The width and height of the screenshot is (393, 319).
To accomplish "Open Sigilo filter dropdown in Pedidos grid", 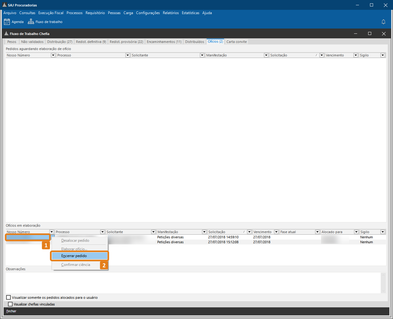I will [383, 55].
